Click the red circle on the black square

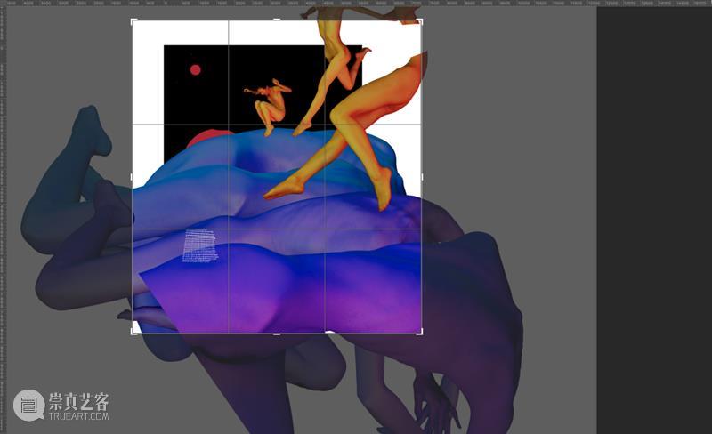tap(195, 70)
